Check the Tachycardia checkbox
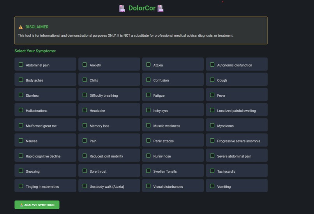 pos(212,171)
